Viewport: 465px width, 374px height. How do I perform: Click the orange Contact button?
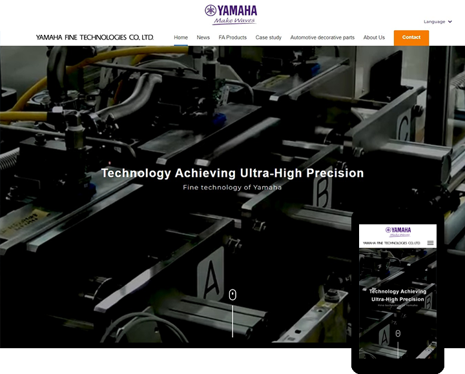point(411,37)
